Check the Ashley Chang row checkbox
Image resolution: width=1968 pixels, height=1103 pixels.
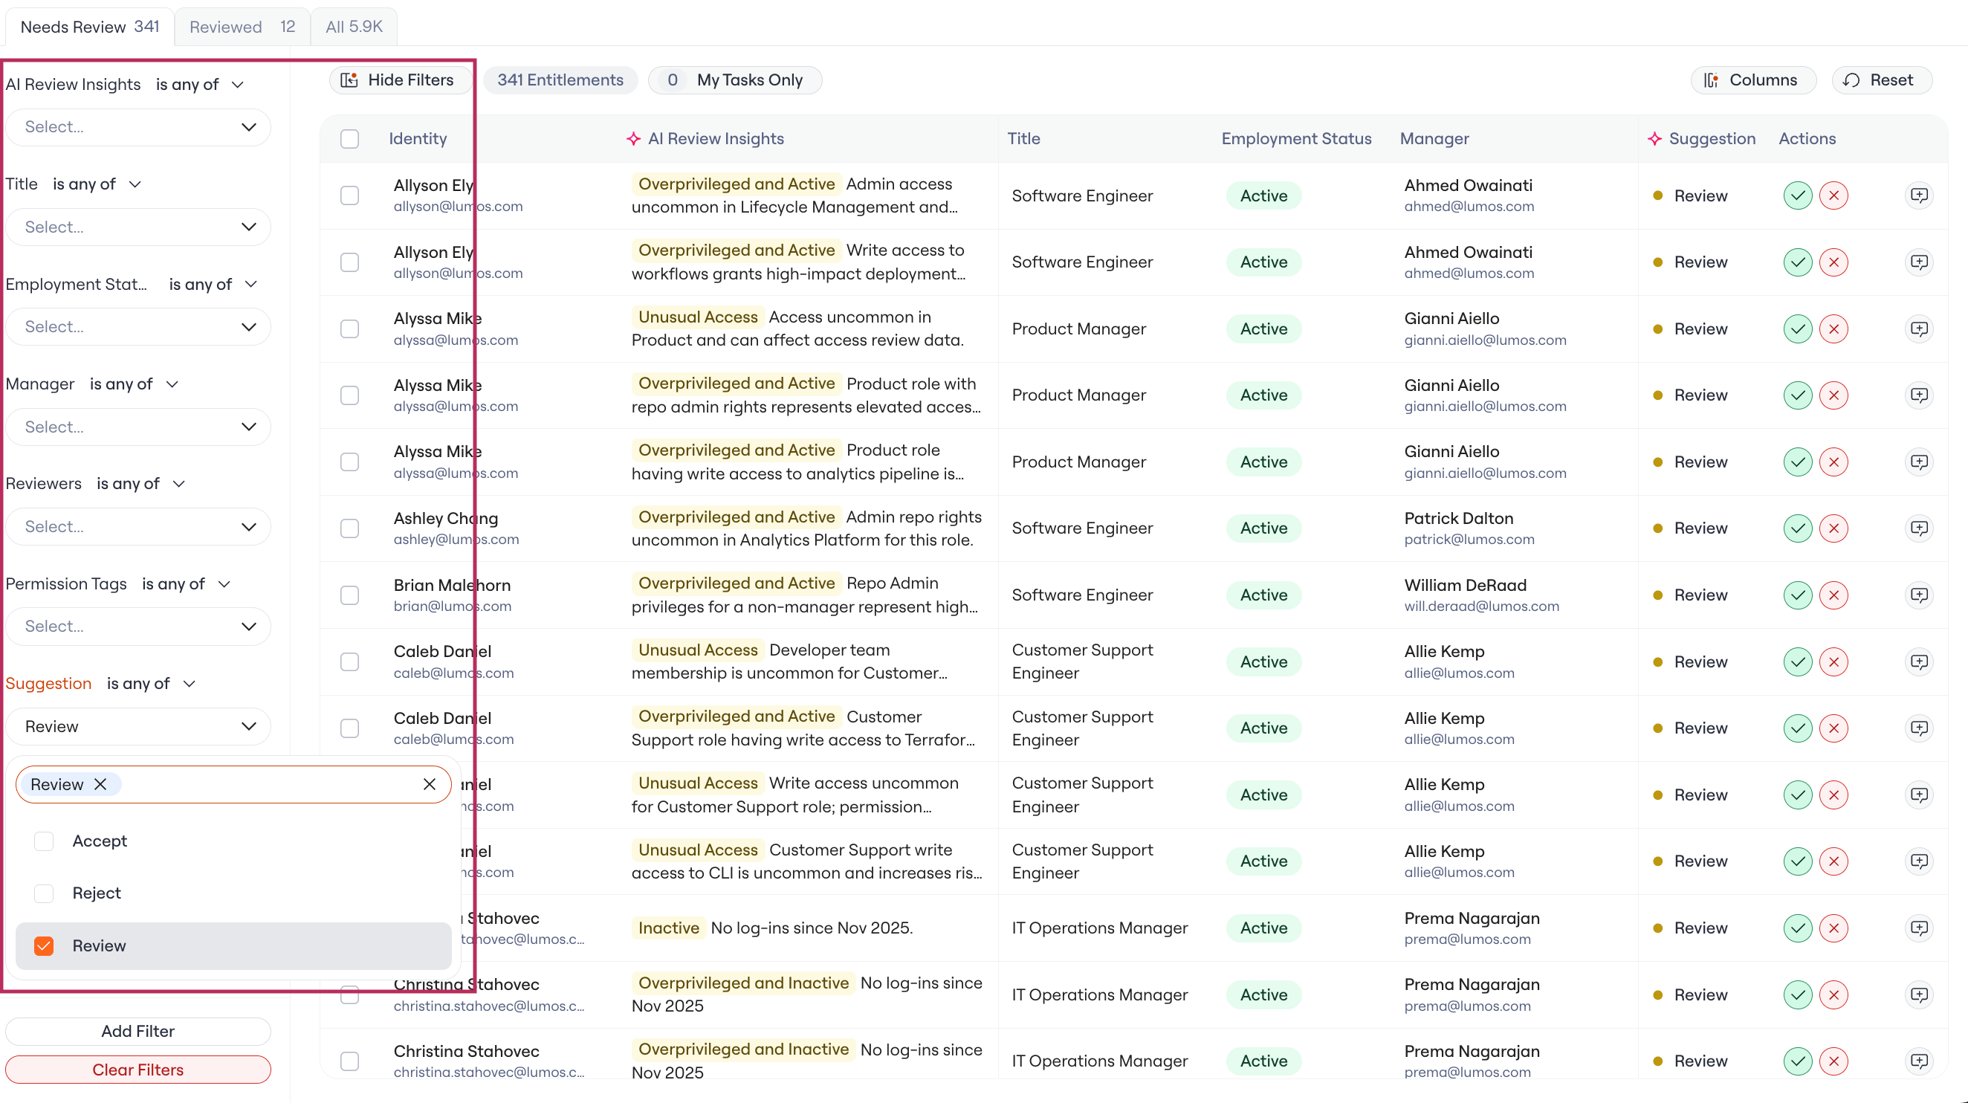coord(349,528)
